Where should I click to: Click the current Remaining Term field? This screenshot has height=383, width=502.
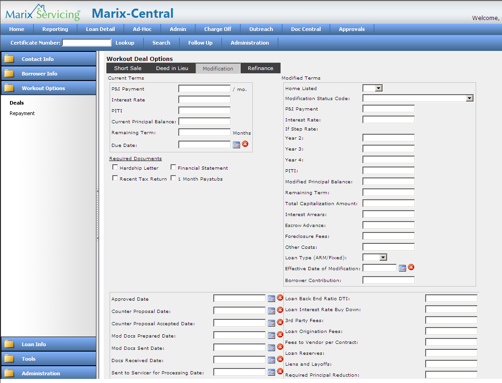204,132
